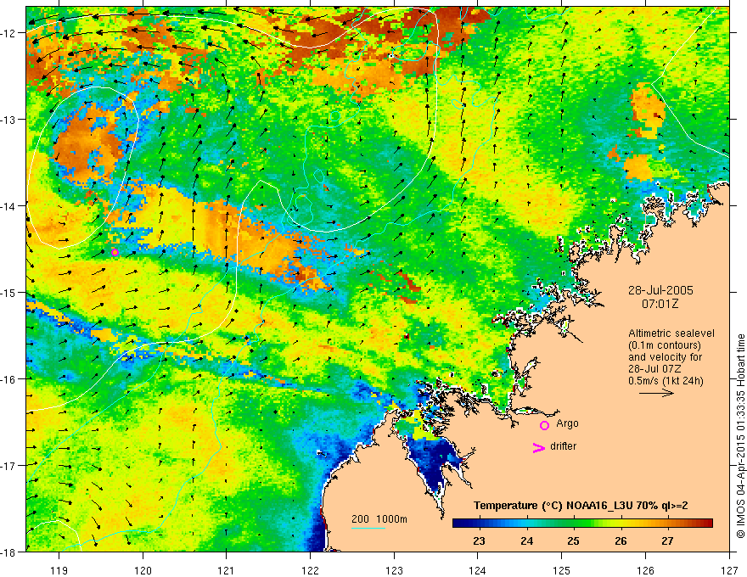The width and height of the screenshot is (747, 577).
Task: Click the longitude 121 axis label
Action: [227, 570]
